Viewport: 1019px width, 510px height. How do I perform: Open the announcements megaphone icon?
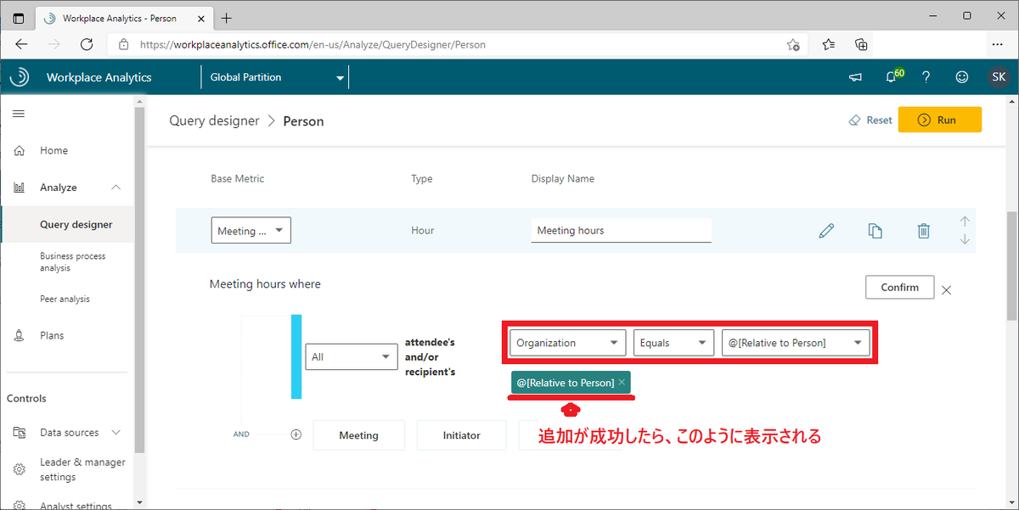(x=855, y=77)
